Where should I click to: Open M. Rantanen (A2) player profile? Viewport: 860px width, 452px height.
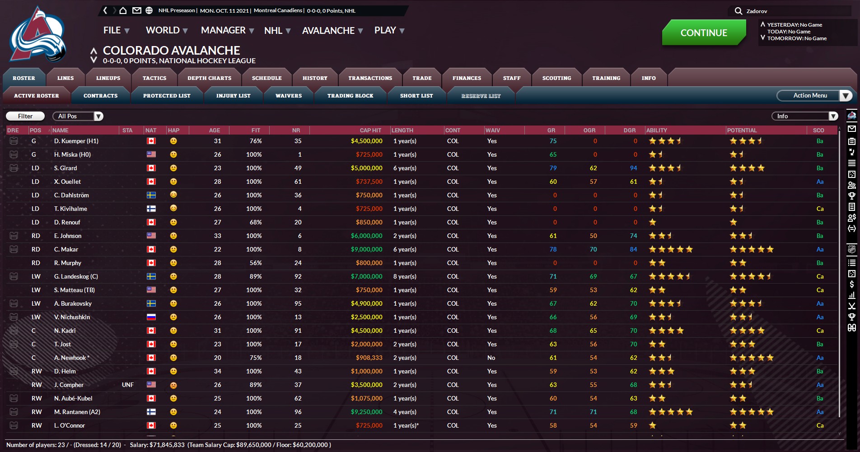[x=77, y=412]
